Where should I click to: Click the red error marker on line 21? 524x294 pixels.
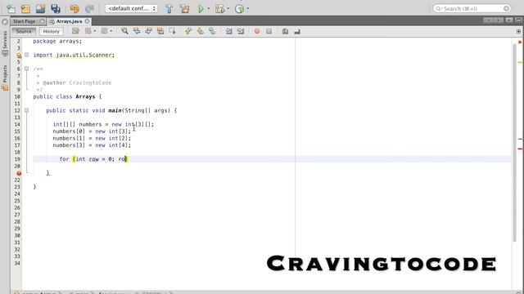(x=19, y=173)
